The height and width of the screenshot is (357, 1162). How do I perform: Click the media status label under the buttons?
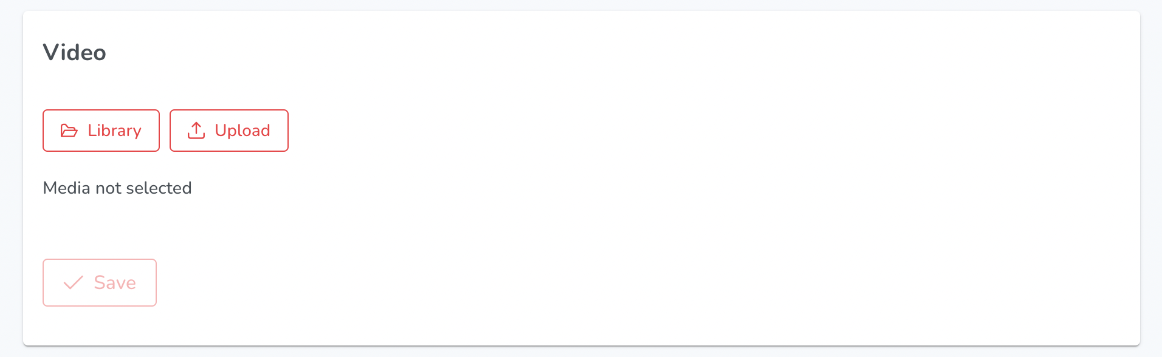pyautogui.click(x=117, y=188)
